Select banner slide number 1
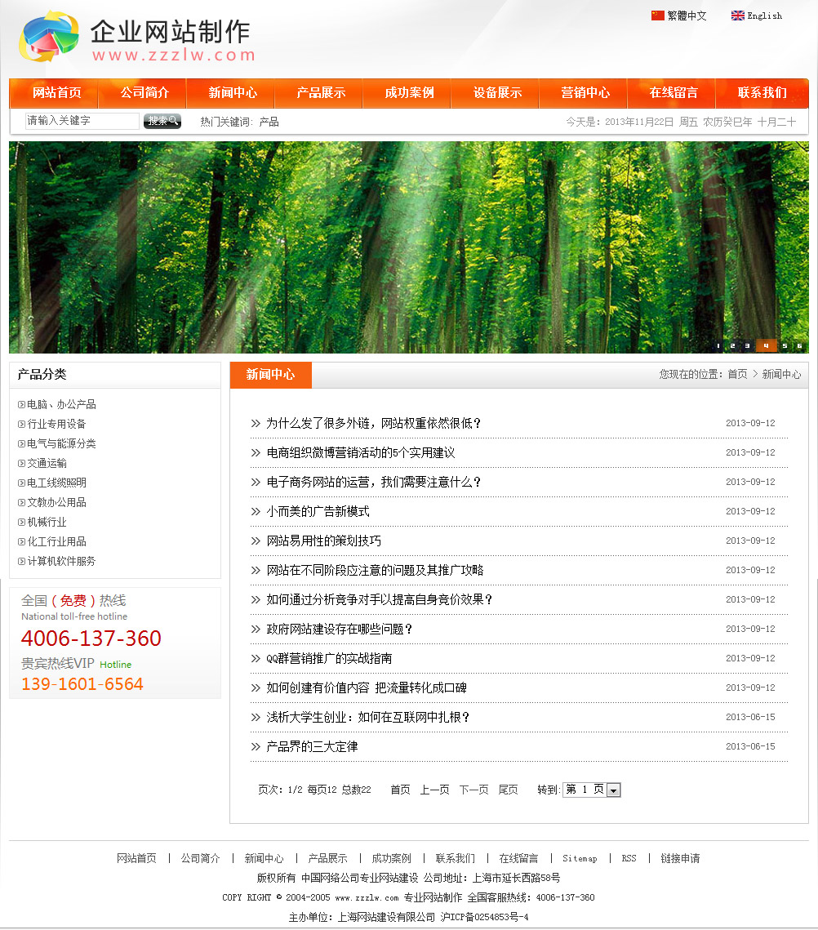 718,345
